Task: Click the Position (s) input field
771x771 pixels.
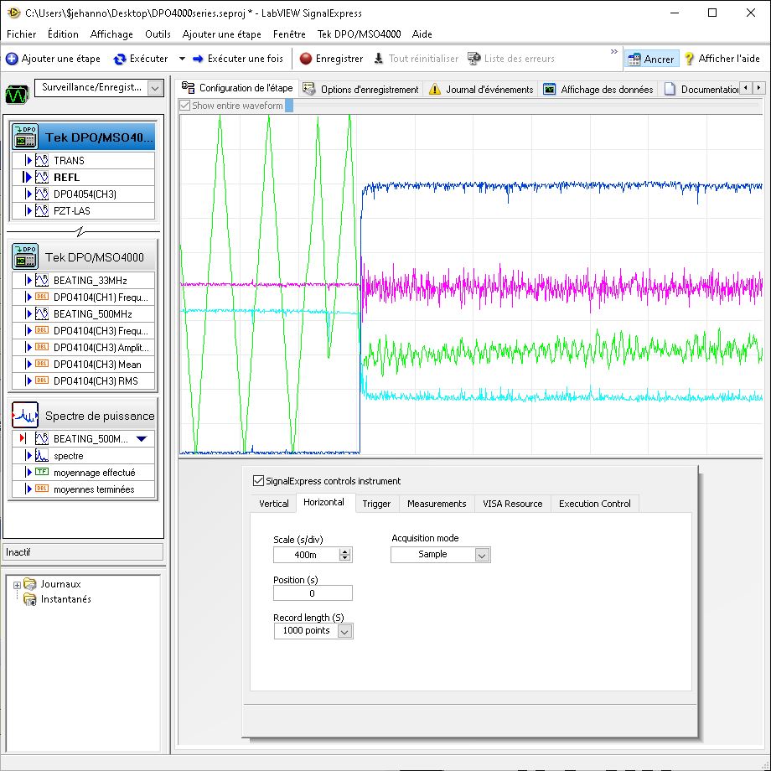Action: [313, 593]
